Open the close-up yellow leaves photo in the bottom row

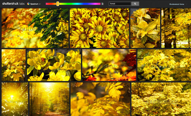pyautogui.click(x=100, y=99)
